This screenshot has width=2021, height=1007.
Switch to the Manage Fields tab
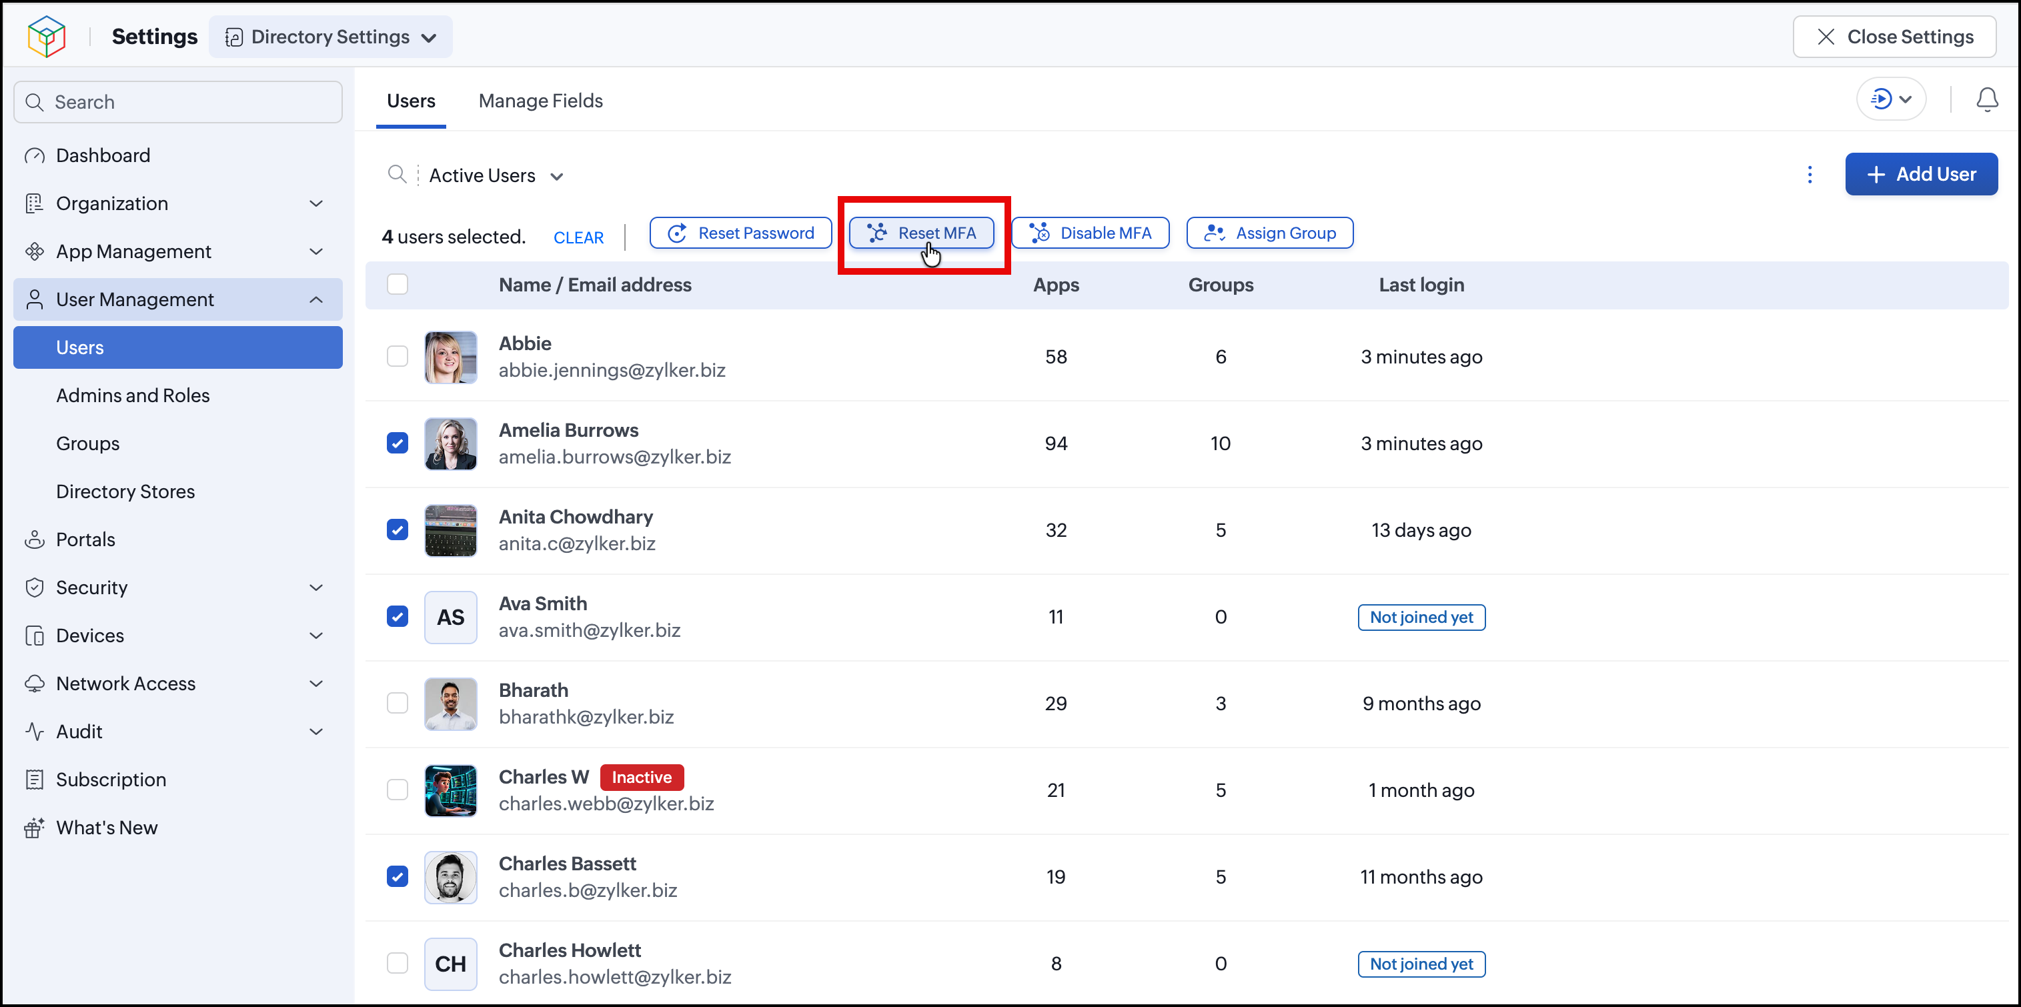540,101
